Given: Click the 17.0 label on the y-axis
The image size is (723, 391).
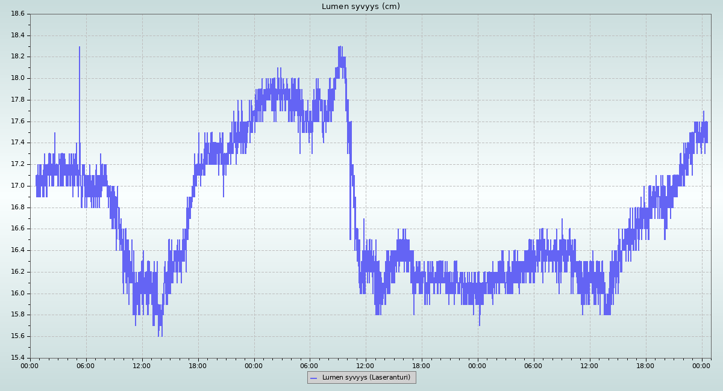Looking at the screenshot, I should click(18, 186).
